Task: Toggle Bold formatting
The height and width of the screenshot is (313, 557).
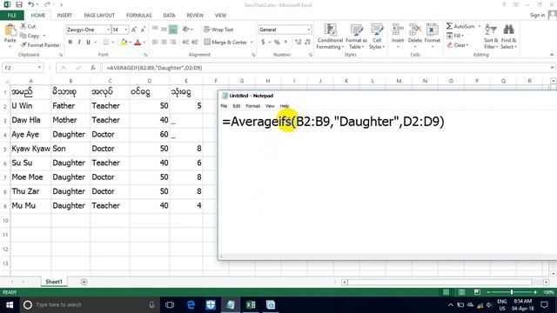Action: (70, 42)
